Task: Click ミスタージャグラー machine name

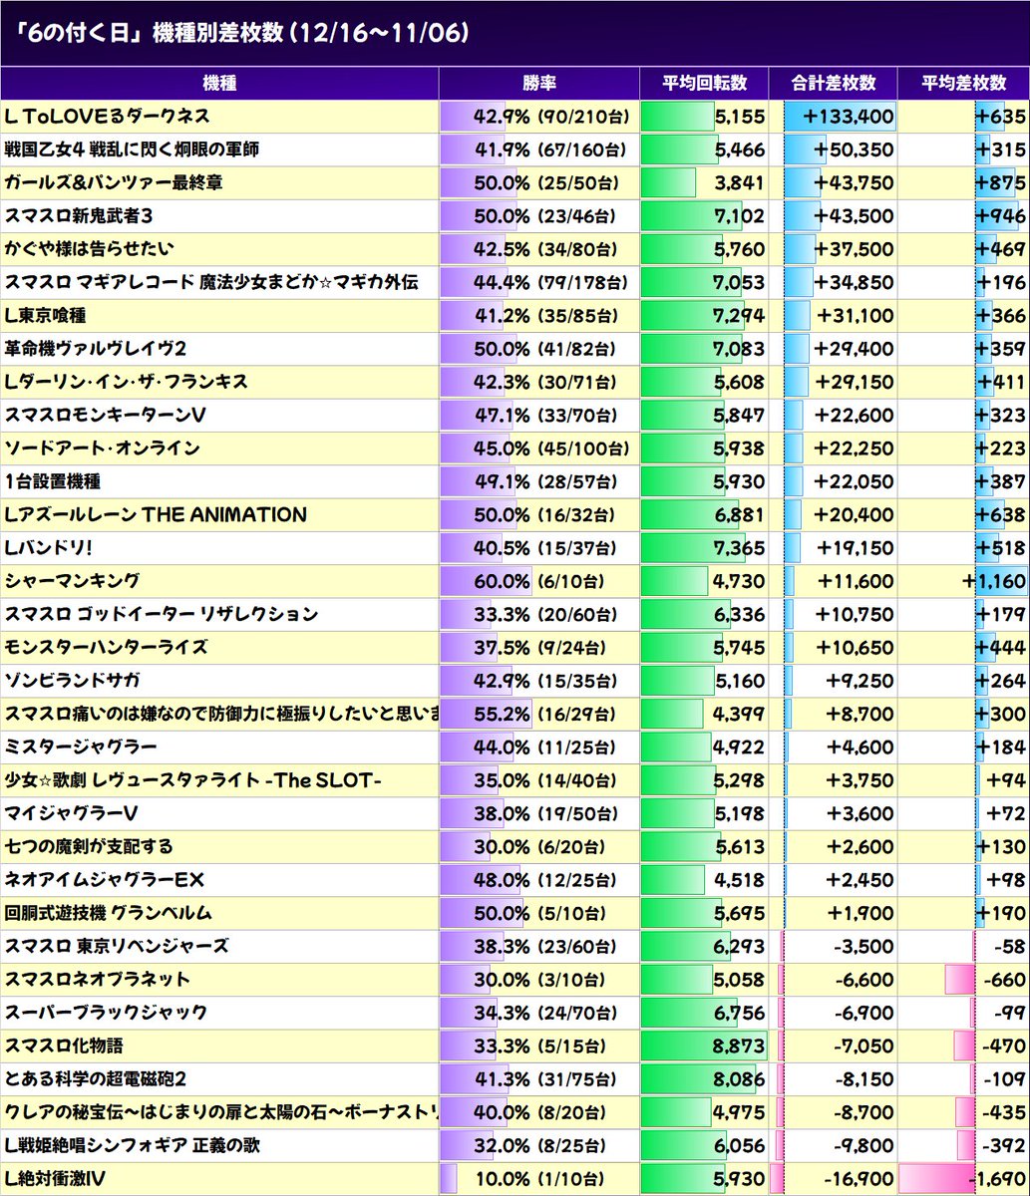Action: point(81,747)
